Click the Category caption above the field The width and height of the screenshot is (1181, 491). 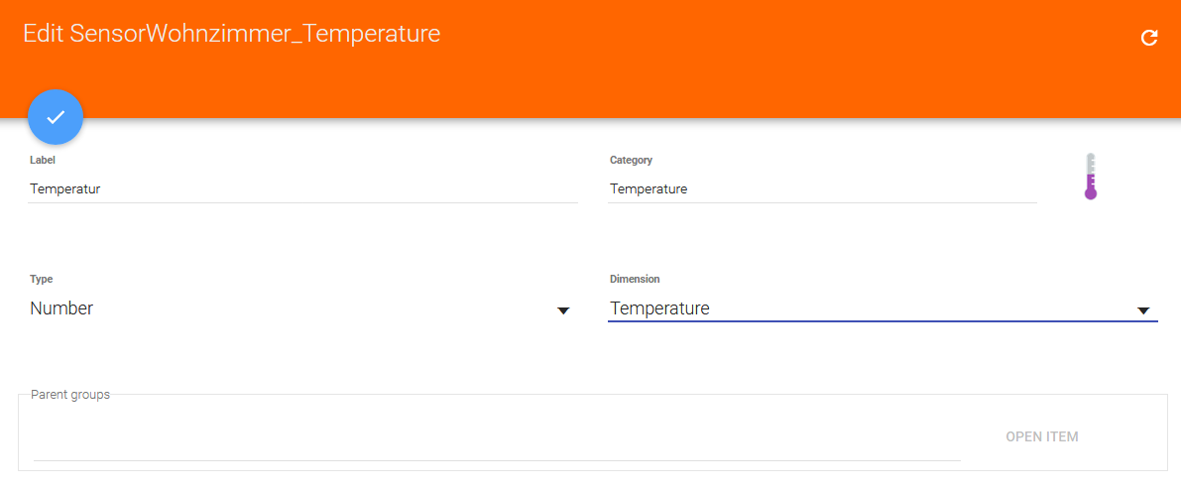tap(631, 160)
